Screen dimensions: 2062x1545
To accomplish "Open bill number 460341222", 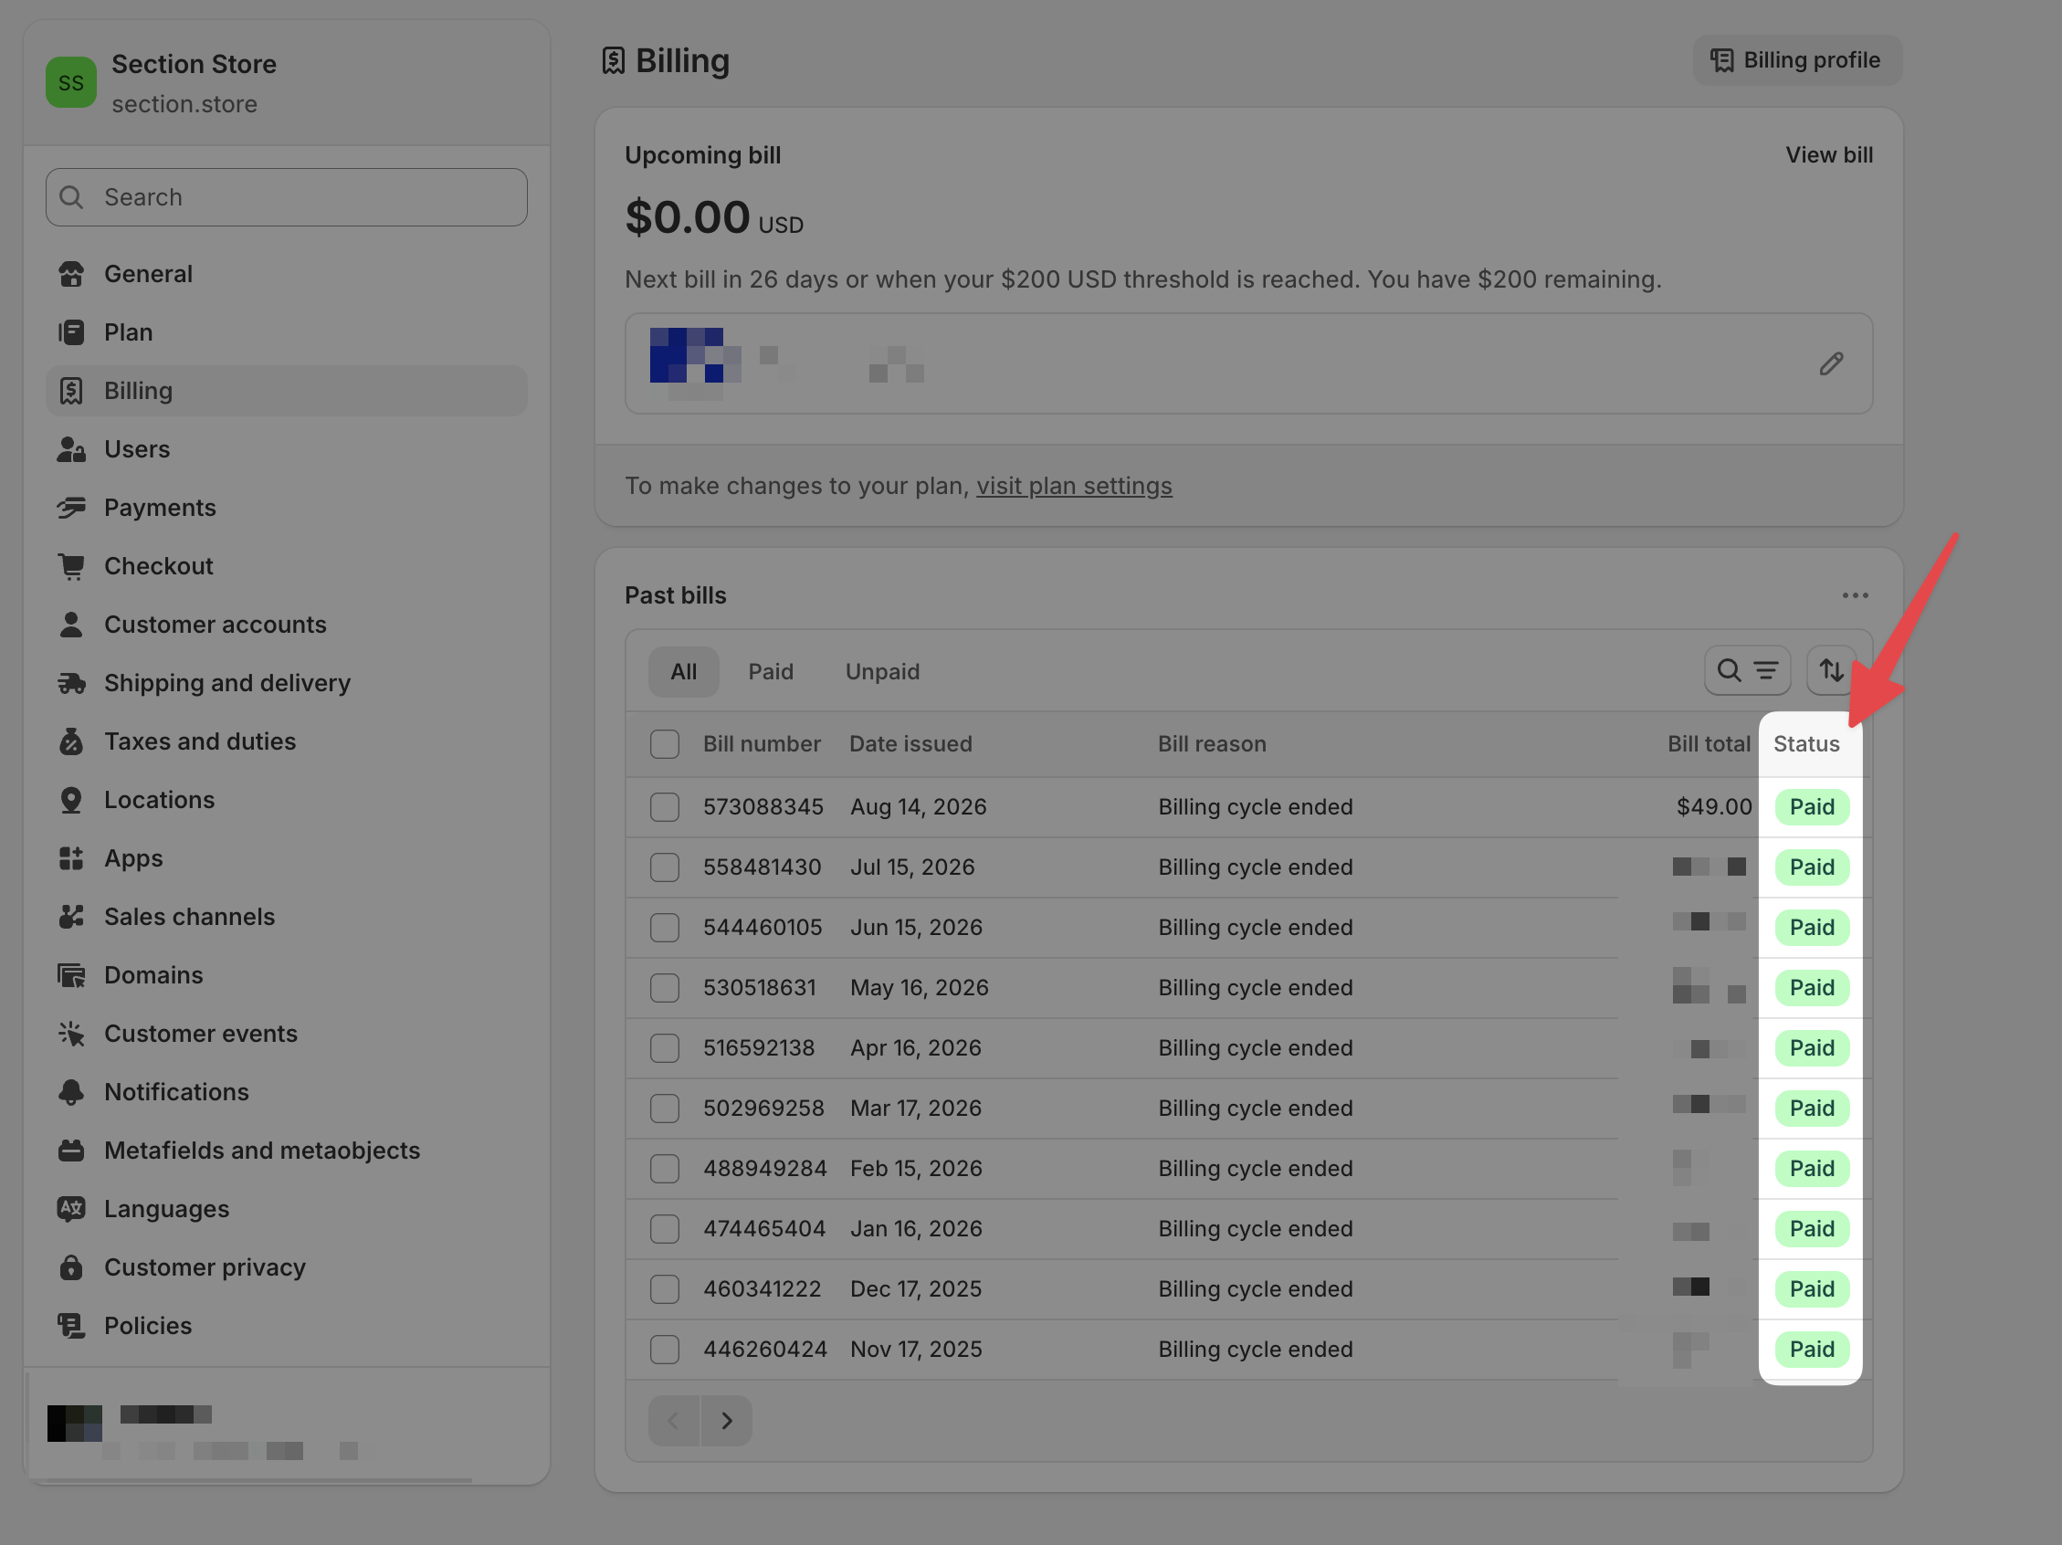I will pyautogui.click(x=763, y=1289).
